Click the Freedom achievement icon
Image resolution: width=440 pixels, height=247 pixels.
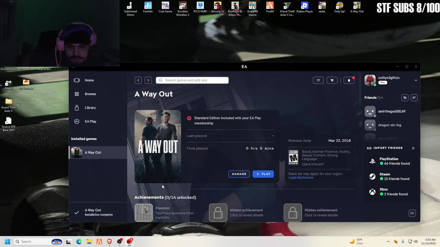coord(144,213)
